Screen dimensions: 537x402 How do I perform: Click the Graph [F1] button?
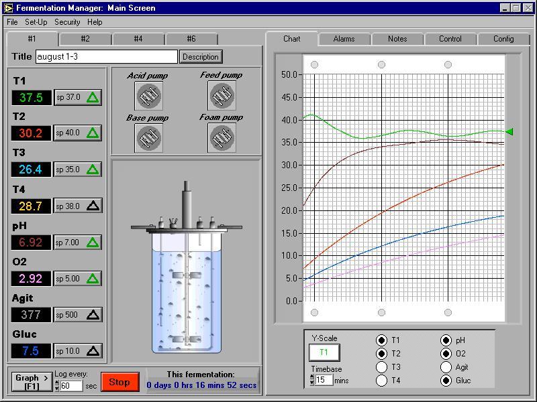pyautogui.click(x=32, y=382)
